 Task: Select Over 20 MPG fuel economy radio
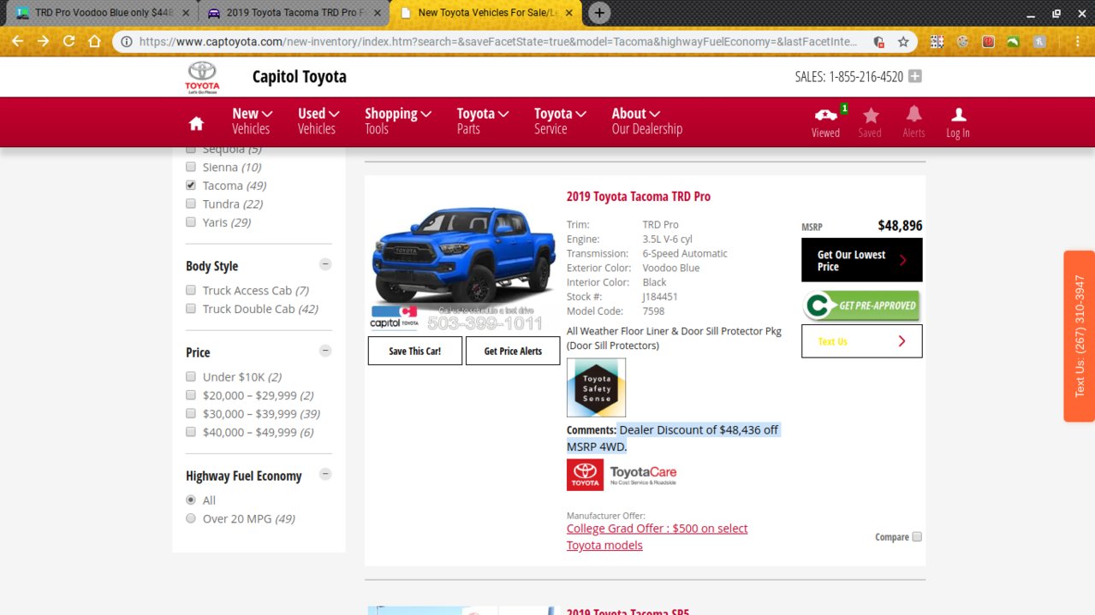coord(191,518)
